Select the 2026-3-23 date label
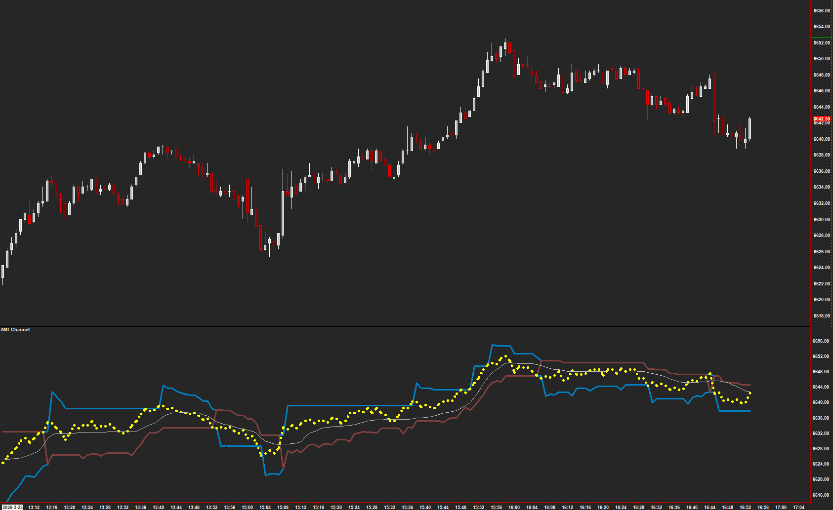 [12, 507]
